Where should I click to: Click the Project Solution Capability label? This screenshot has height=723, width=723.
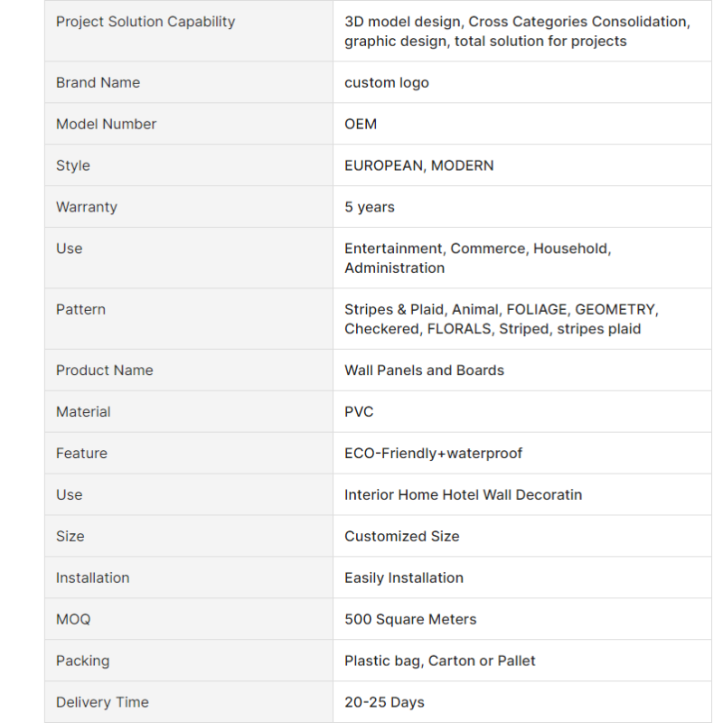pos(146,22)
